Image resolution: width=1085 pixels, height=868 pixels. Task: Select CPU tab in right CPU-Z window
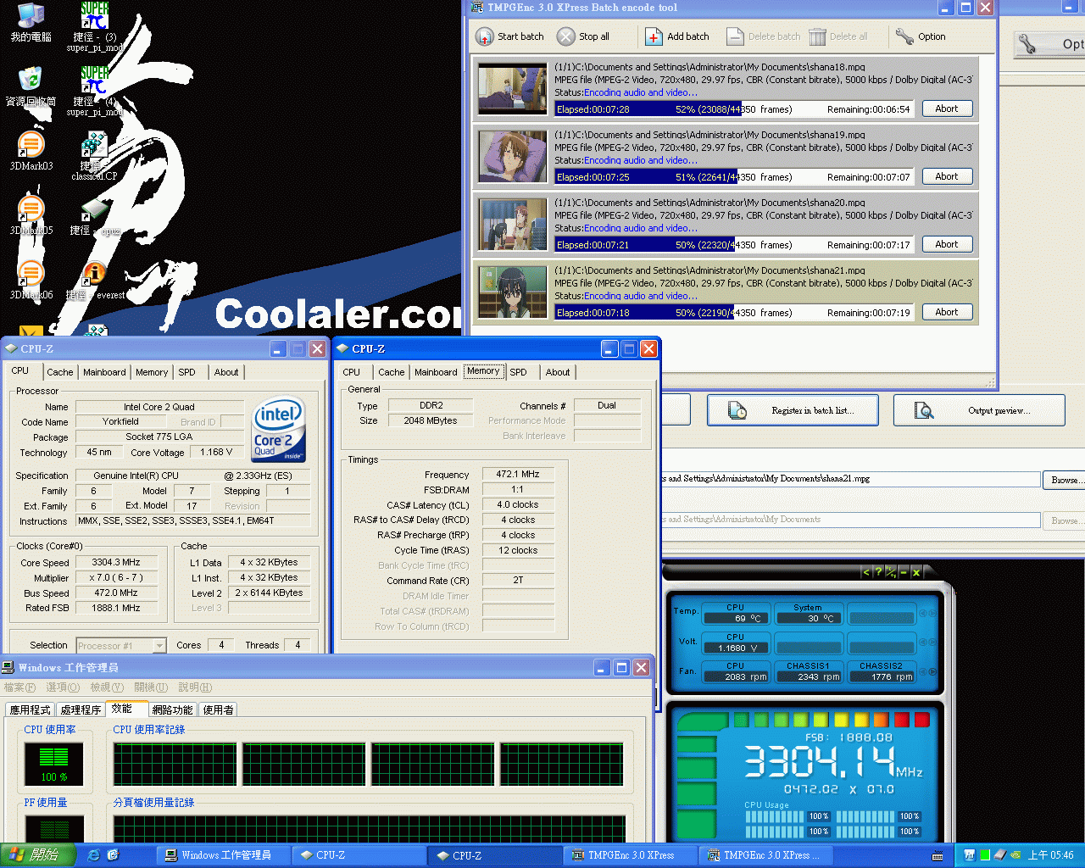click(x=352, y=372)
